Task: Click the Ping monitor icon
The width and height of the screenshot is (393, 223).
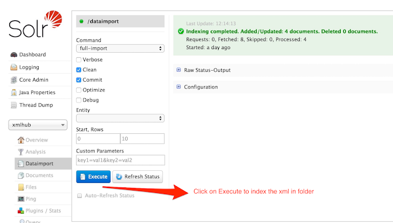Action: point(21,199)
